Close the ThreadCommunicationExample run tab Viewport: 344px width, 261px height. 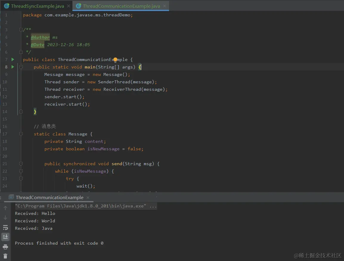tap(88, 198)
